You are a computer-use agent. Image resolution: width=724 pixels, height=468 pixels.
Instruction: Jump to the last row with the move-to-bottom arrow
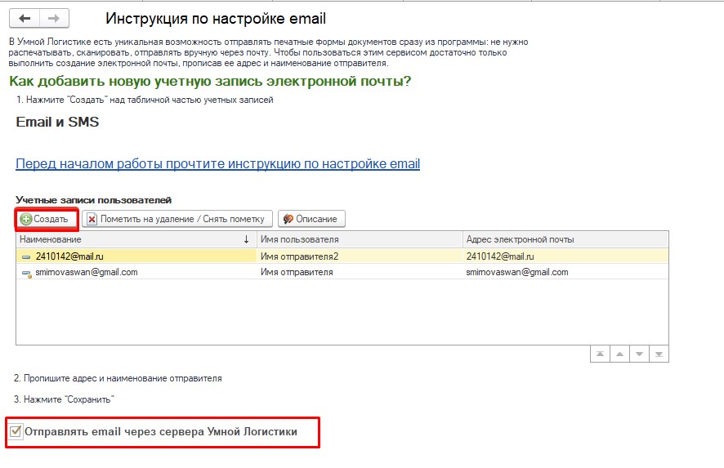coord(659,354)
